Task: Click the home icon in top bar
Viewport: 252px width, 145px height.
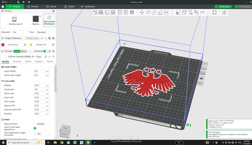Action: pyautogui.click(x=3, y=7)
